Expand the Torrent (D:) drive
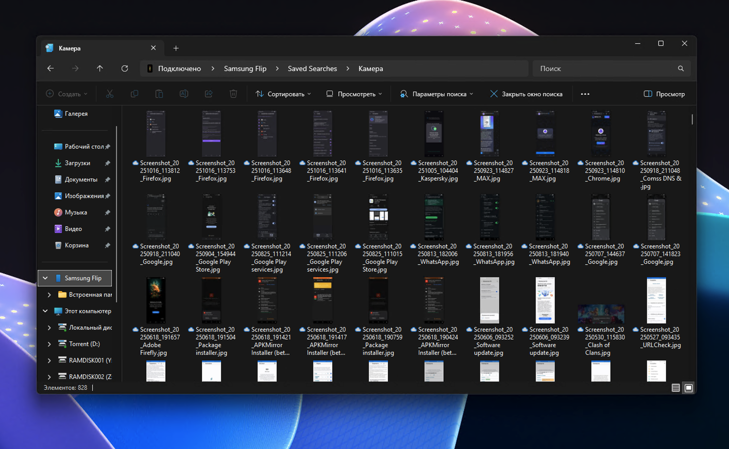This screenshot has height=449, width=729. click(49, 344)
